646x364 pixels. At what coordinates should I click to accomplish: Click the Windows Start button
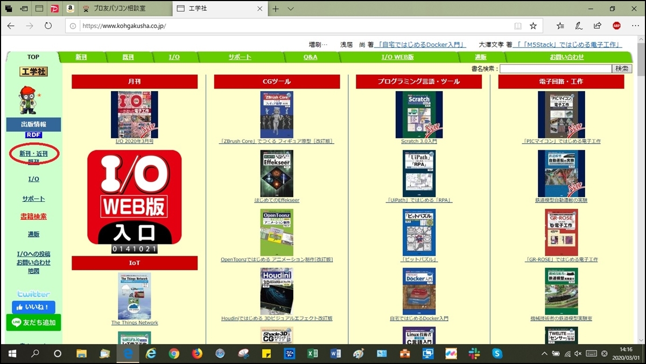click(x=12, y=354)
